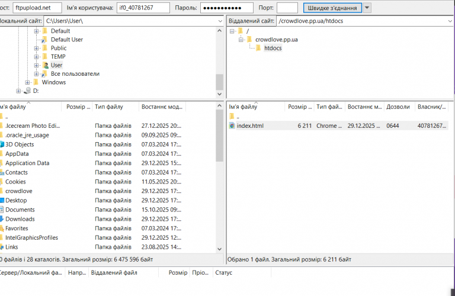
Task: Select the Application Data folder row
Action: [x=93, y=163]
